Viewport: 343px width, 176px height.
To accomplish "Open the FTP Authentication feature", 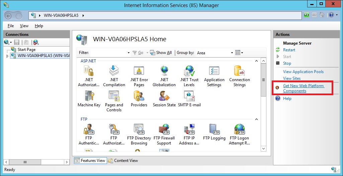I will 89,134.
